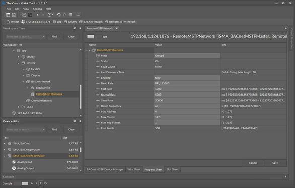Image resolution: width=295 pixels, height=188 pixels.
Task: Go forward with the right arrow icon
Action: 43,15
